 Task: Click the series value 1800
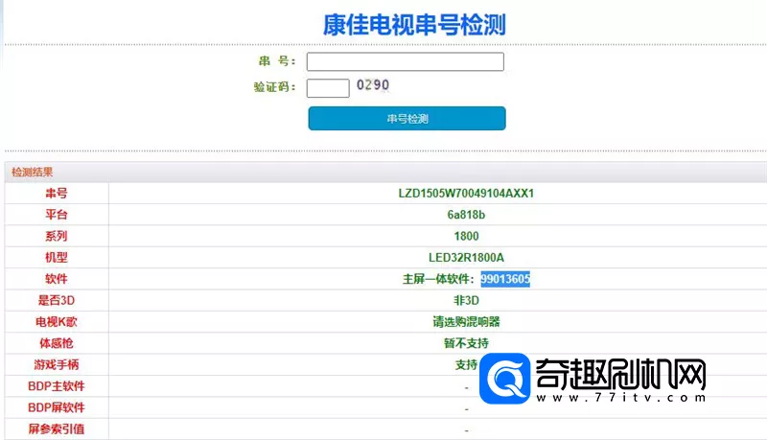466,236
